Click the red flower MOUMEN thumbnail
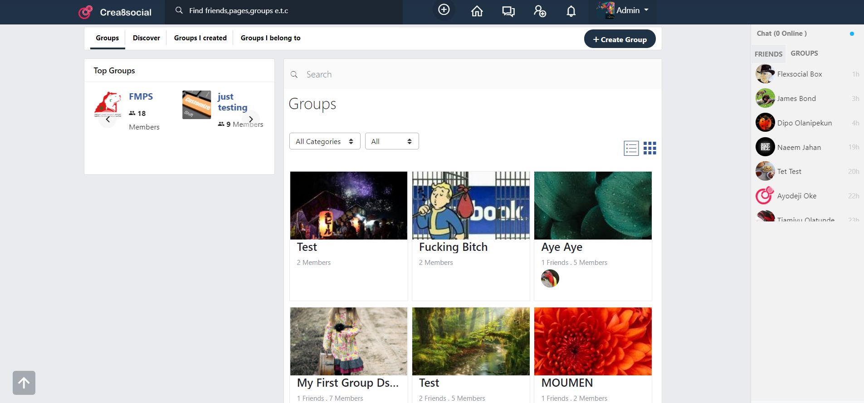 [x=593, y=341]
